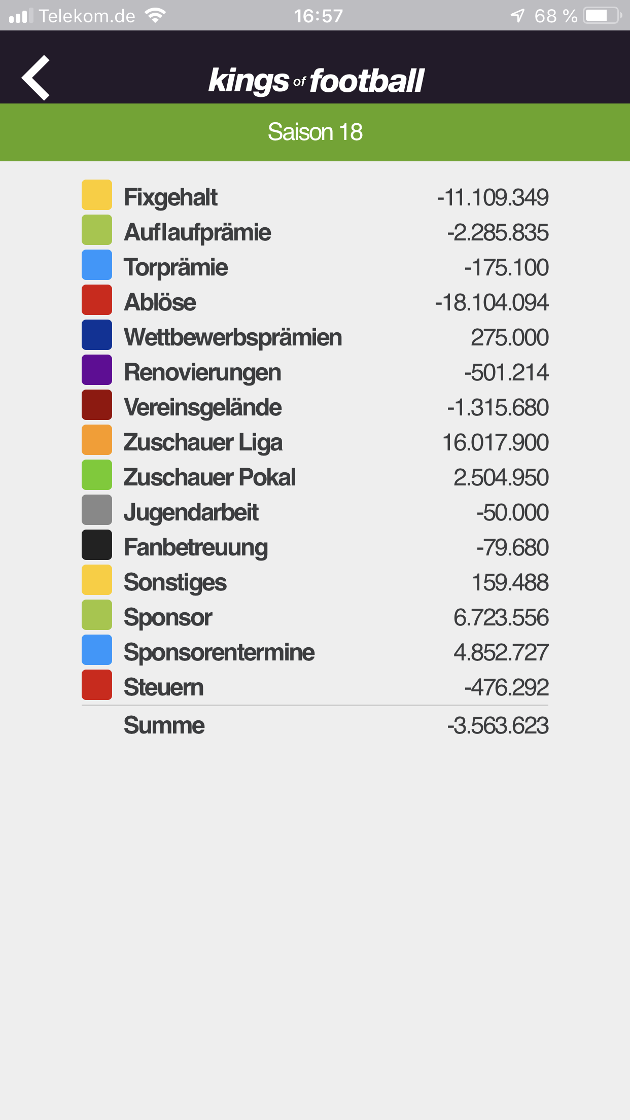Image resolution: width=630 pixels, height=1120 pixels.
Task: Tap the yellow Fixgehalt color swatch
Action: (97, 195)
